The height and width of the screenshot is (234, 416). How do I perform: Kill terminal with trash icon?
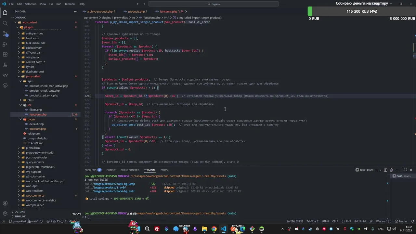391,170
